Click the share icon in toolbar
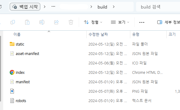This screenshot has height=110, width=180. coord(56,22)
